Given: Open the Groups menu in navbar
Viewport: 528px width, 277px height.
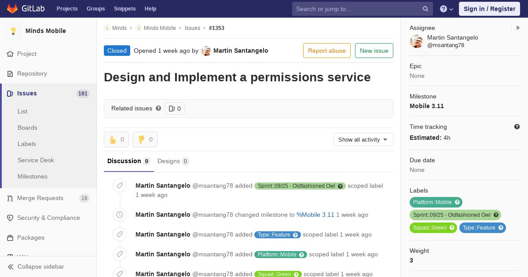Looking at the screenshot, I should (96, 9).
